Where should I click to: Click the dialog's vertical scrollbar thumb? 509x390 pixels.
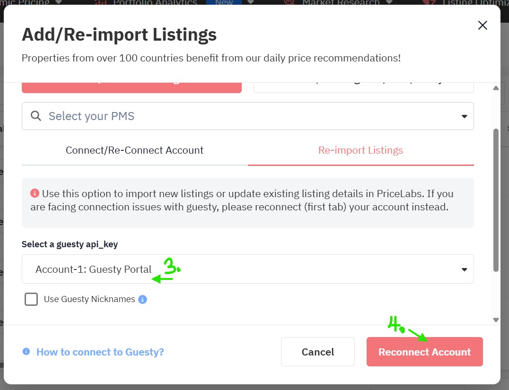pyautogui.click(x=496, y=199)
